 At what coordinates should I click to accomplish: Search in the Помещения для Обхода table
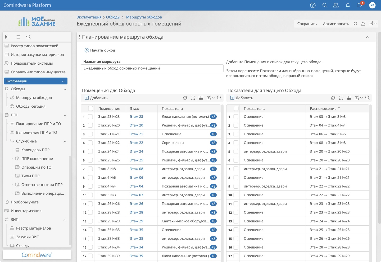(x=219, y=98)
